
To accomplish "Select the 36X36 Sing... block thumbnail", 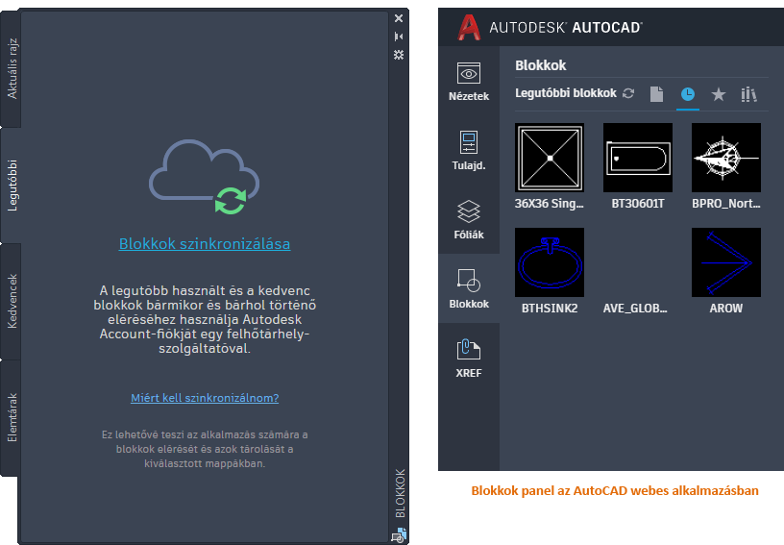I will [x=550, y=158].
